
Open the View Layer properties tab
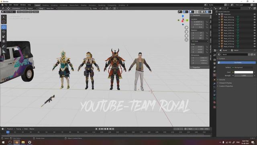[214, 67]
